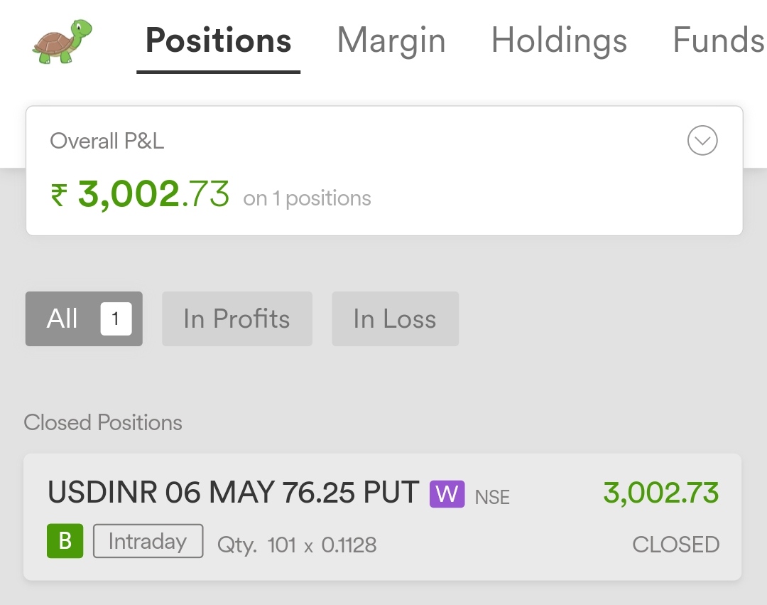Viewport: 767px width, 605px height.
Task: Expand Overall P&L details chevron
Action: point(702,141)
